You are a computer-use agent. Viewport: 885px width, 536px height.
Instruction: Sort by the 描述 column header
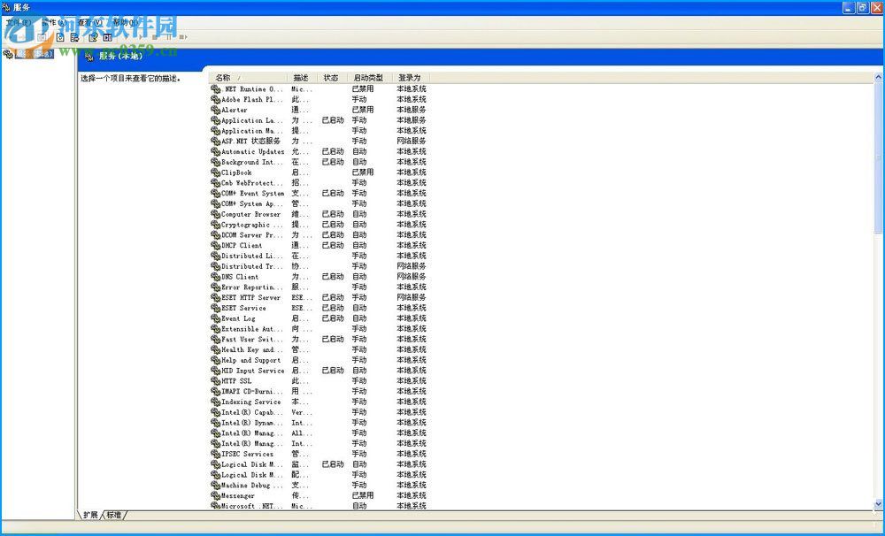pyautogui.click(x=302, y=78)
